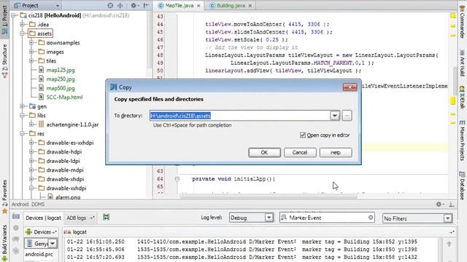Open the Project panel settings gear

click(134, 5)
